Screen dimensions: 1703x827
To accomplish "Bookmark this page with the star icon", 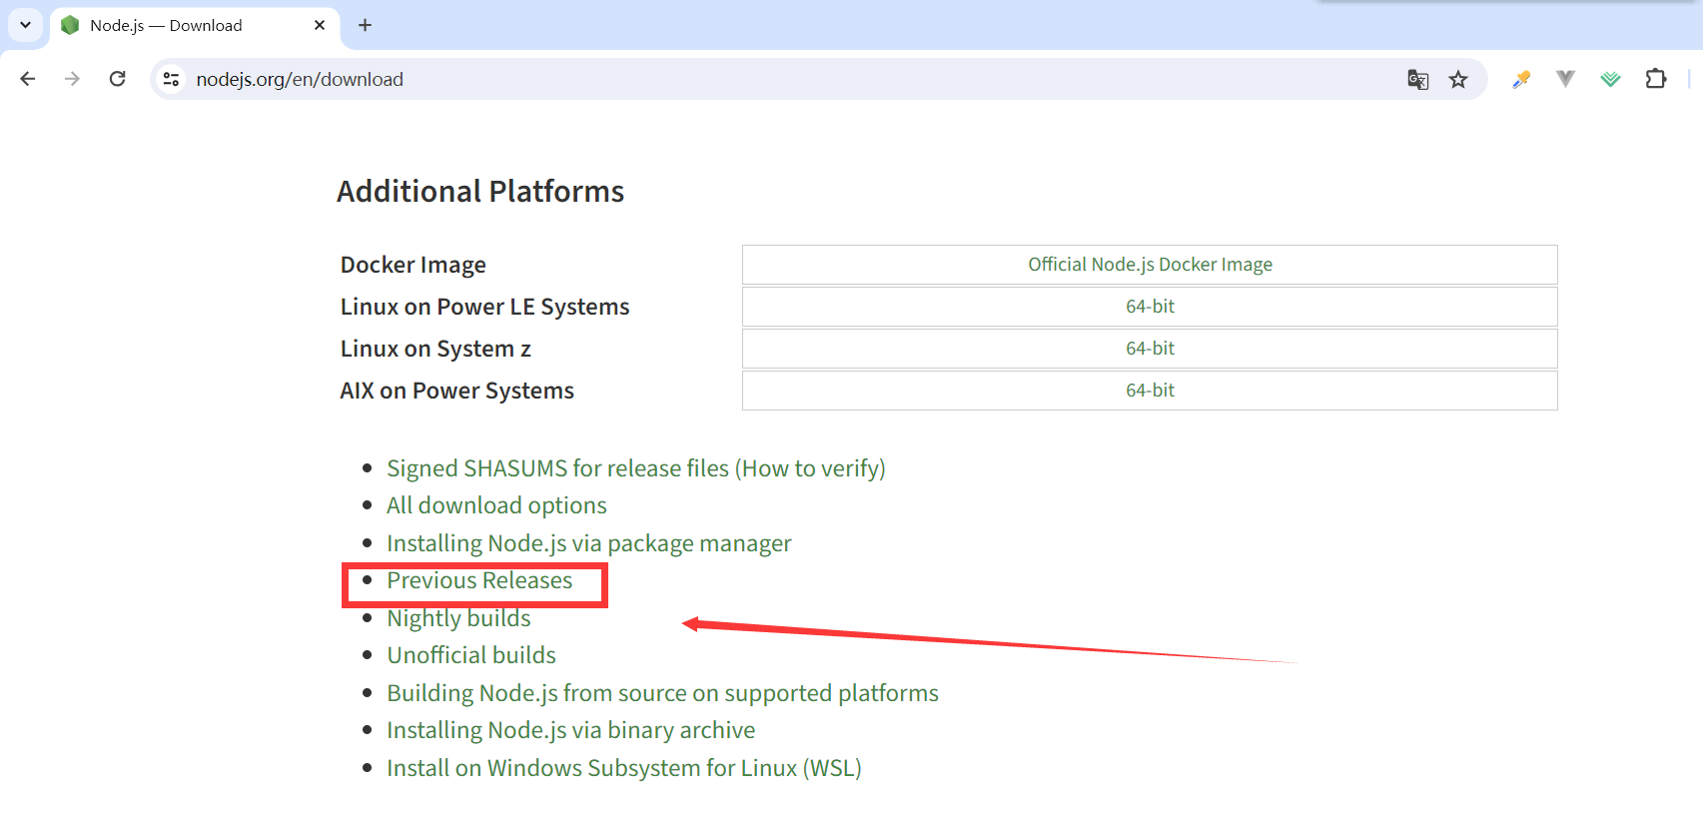I will coord(1458,79).
